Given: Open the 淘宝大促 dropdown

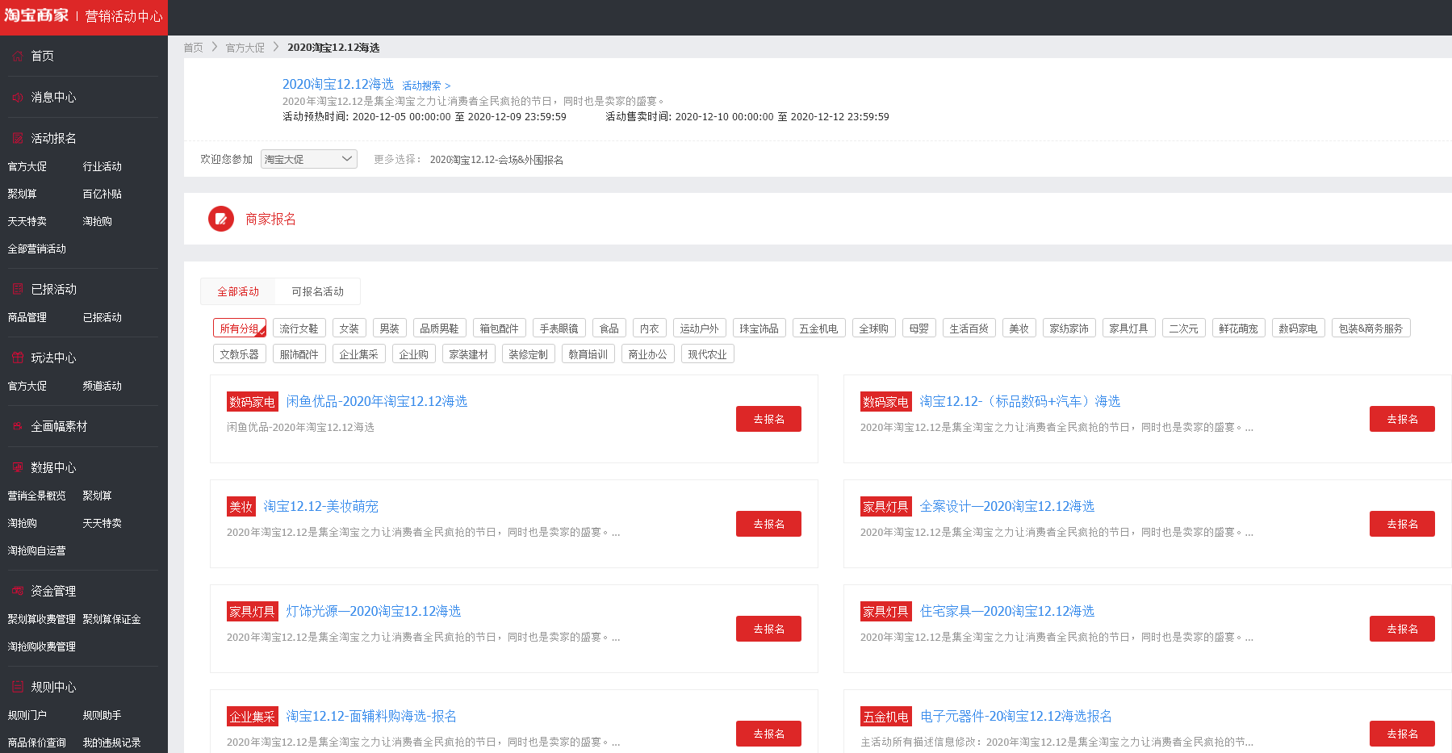Looking at the screenshot, I should (x=308, y=160).
